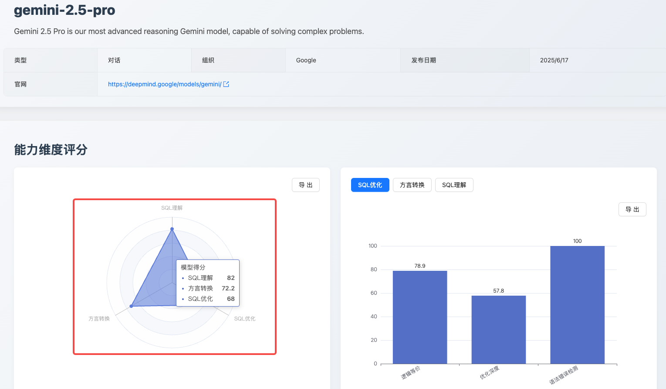This screenshot has height=389, width=666.
Task: Click the 2025/6/17 release date cell
Action: tap(554, 60)
